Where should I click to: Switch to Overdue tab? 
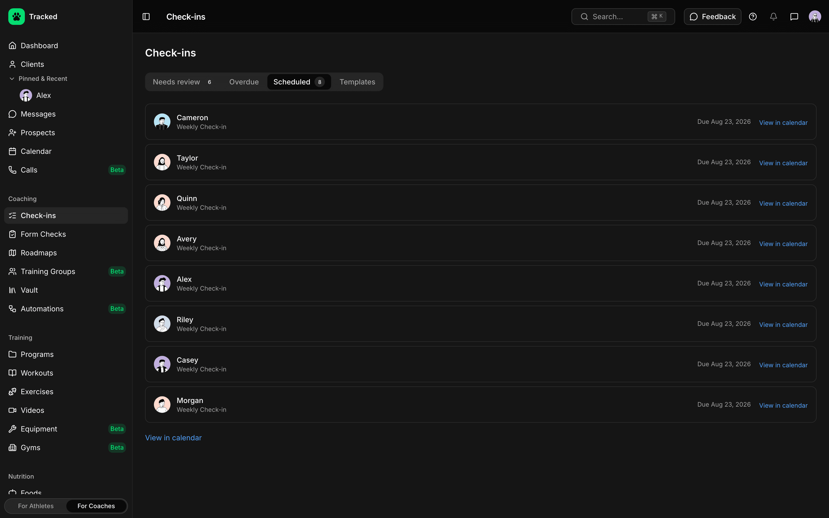[244, 82]
